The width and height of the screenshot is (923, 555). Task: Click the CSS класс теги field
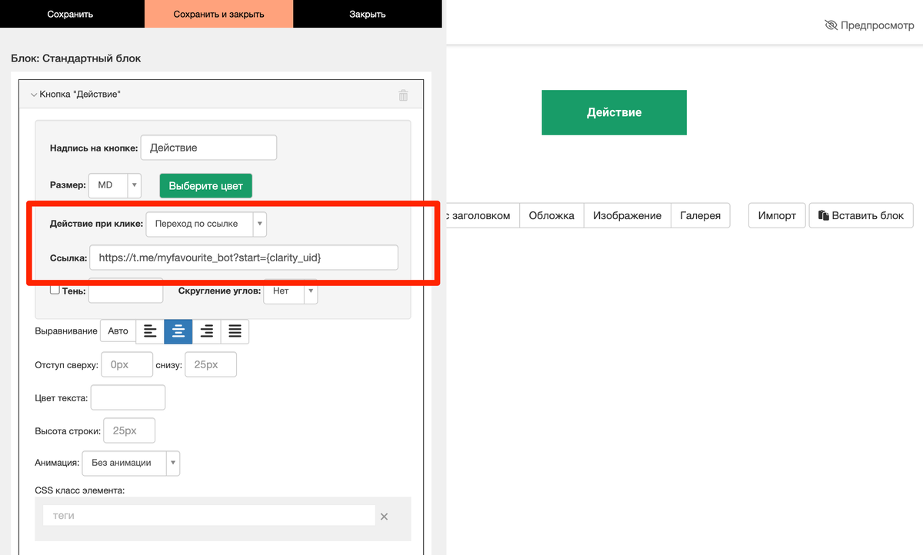coord(209,515)
